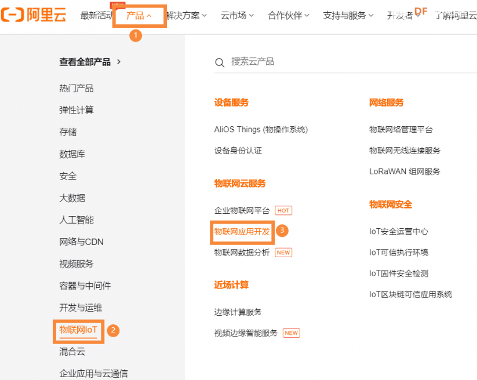The height and width of the screenshot is (380, 477).
Task: Open 物联网数据分析 link
Action: pyautogui.click(x=242, y=253)
